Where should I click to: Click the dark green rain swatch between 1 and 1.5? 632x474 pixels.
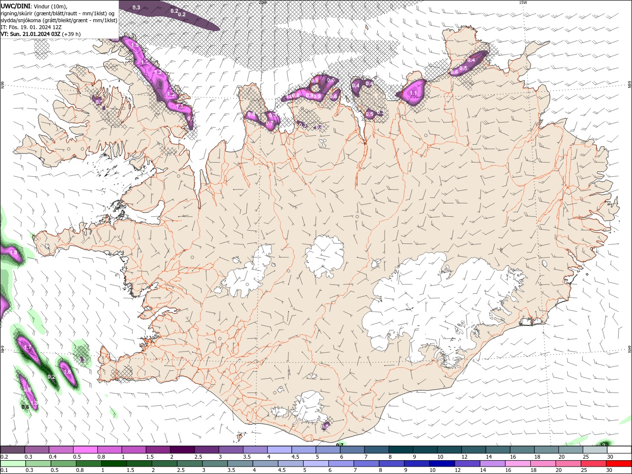coord(114,464)
